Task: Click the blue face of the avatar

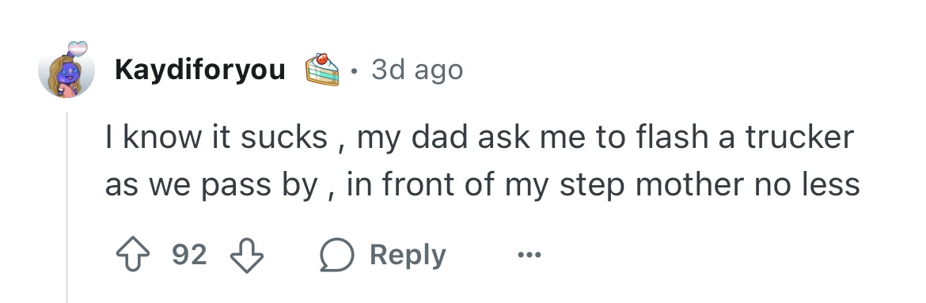Action: click(66, 74)
